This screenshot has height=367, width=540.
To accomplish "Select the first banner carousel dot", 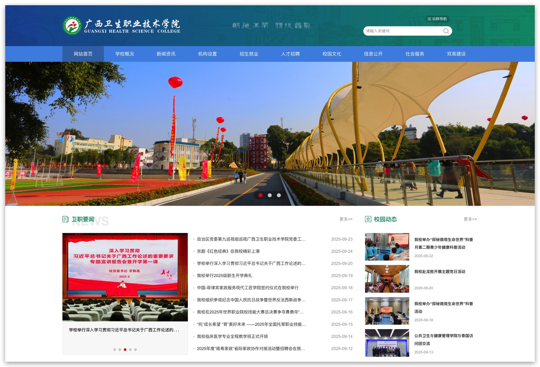I will click(261, 195).
